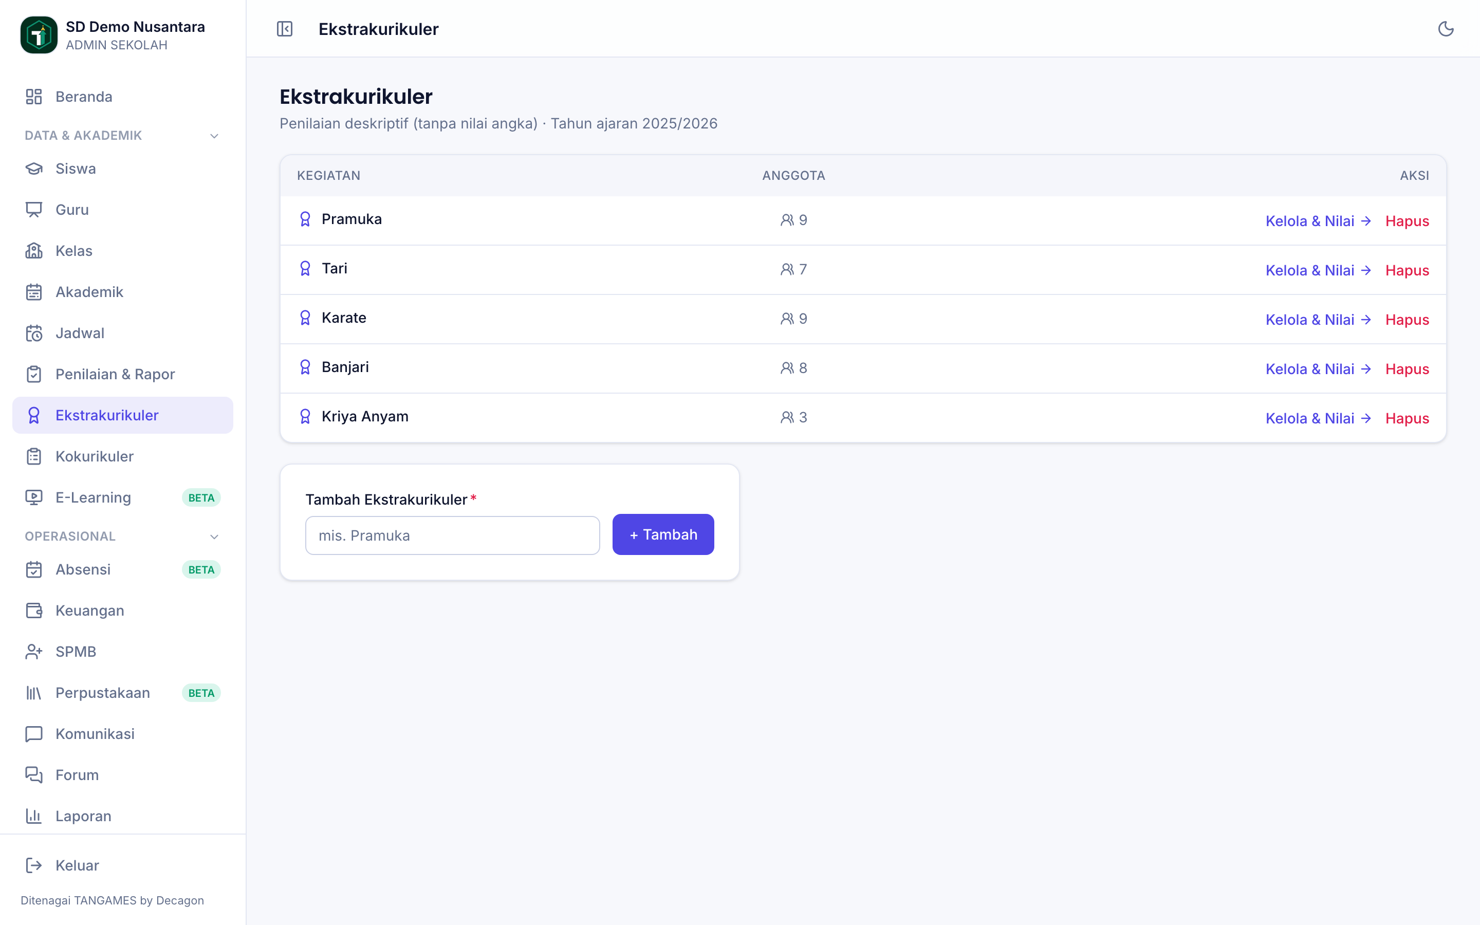Click the members icon in the Kriya Anyam row
Viewport: 1480px width, 925px height.
787,417
